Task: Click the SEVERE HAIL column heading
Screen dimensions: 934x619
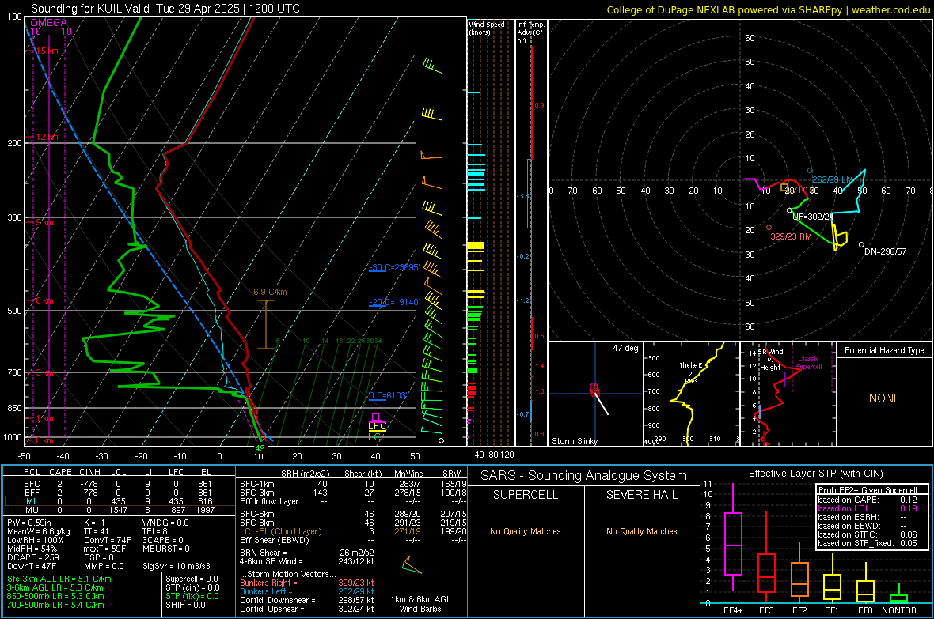Action: 641,495
